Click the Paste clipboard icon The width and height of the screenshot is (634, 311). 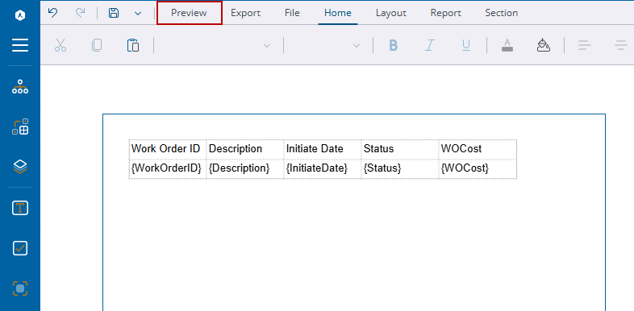click(133, 45)
